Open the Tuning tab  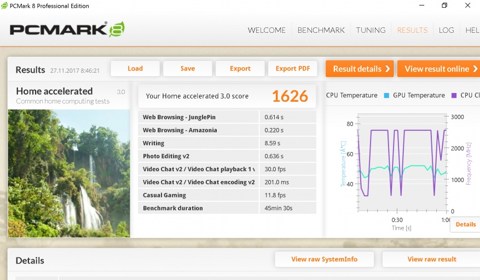point(371,30)
